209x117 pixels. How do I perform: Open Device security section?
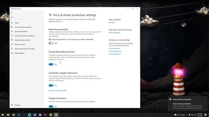[x=20, y=45]
